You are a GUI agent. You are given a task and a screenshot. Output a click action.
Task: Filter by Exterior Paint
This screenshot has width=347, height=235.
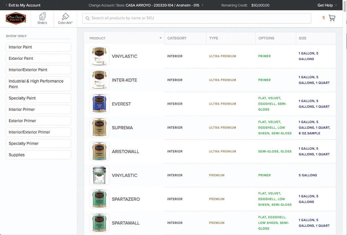pos(38,58)
